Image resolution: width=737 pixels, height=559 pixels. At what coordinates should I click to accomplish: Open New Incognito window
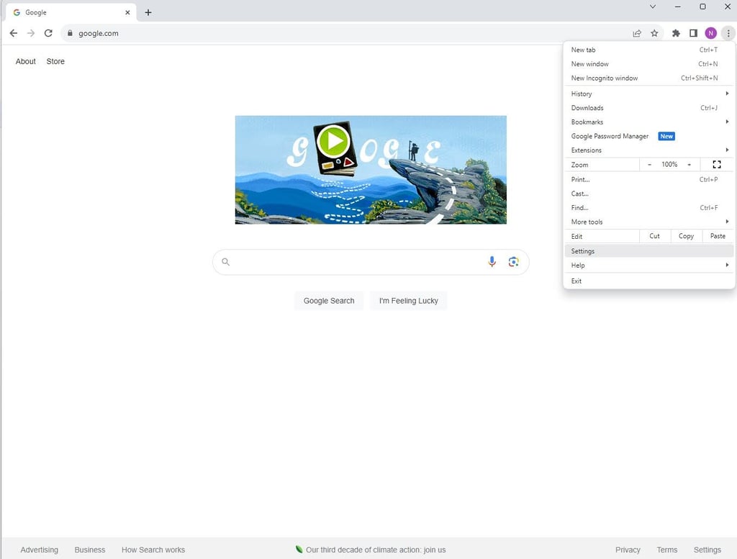click(x=649, y=78)
